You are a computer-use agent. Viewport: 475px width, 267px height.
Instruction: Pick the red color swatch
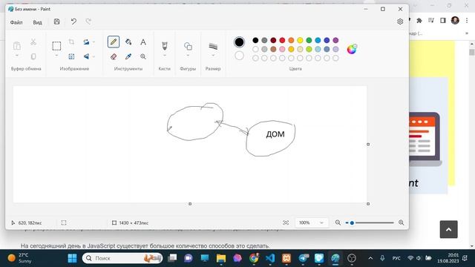(x=282, y=40)
